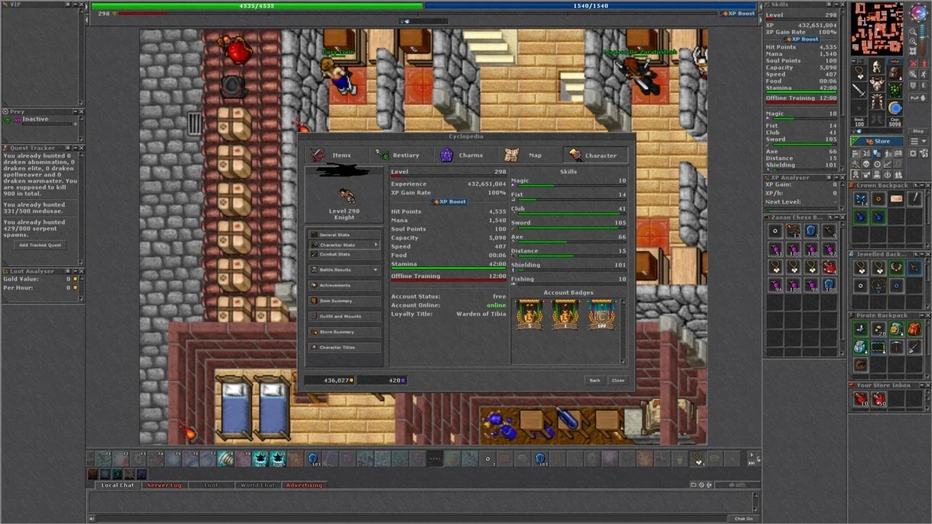Collapse the Loot Analyser panel
The height and width of the screenshot is (524, 932).
tap(75, 271)
